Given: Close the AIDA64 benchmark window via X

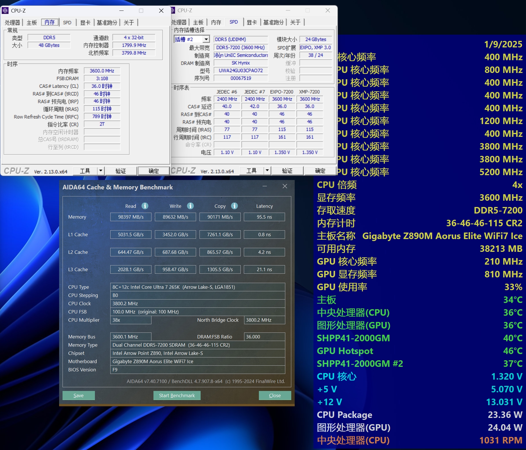Looking at the screenshot, I should coord(285,186).
